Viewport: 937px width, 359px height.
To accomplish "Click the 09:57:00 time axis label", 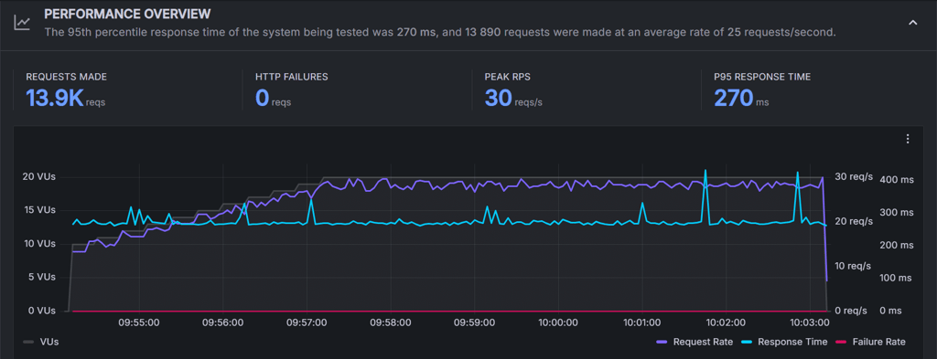I will (307, 322).
